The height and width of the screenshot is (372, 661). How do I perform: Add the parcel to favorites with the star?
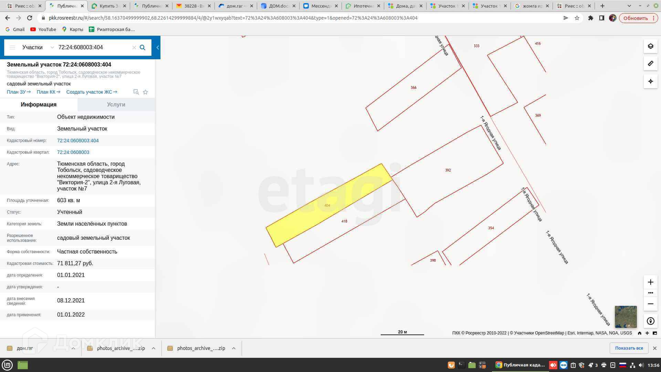(145, 92)
